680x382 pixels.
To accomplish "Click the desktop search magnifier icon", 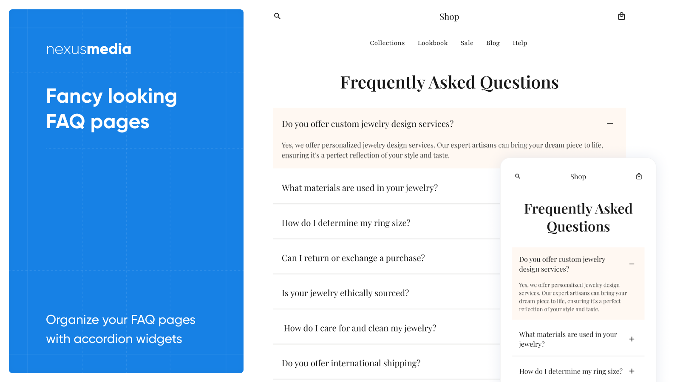I will [x=277, y=16].
